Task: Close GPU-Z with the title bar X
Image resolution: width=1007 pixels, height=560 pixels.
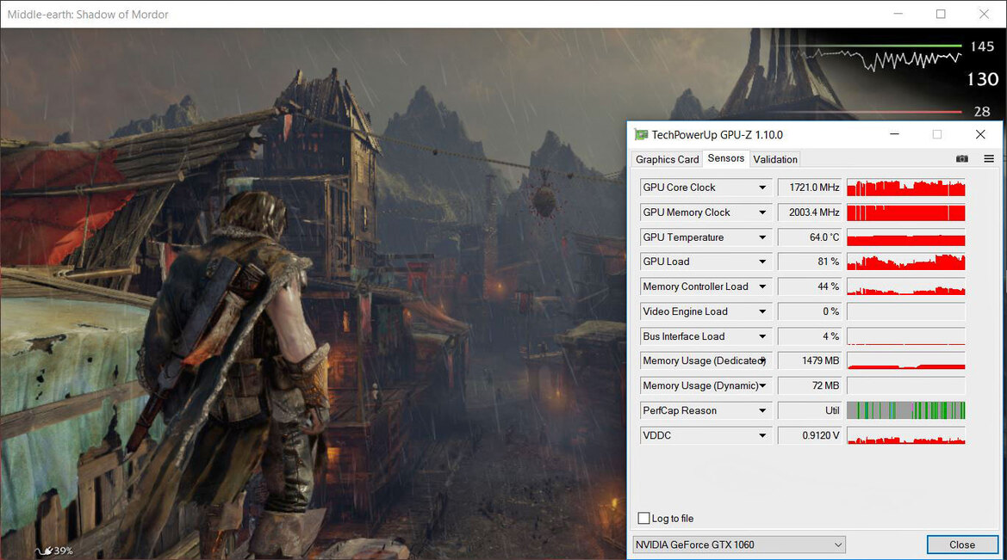Action: click(x=980, y=134)
